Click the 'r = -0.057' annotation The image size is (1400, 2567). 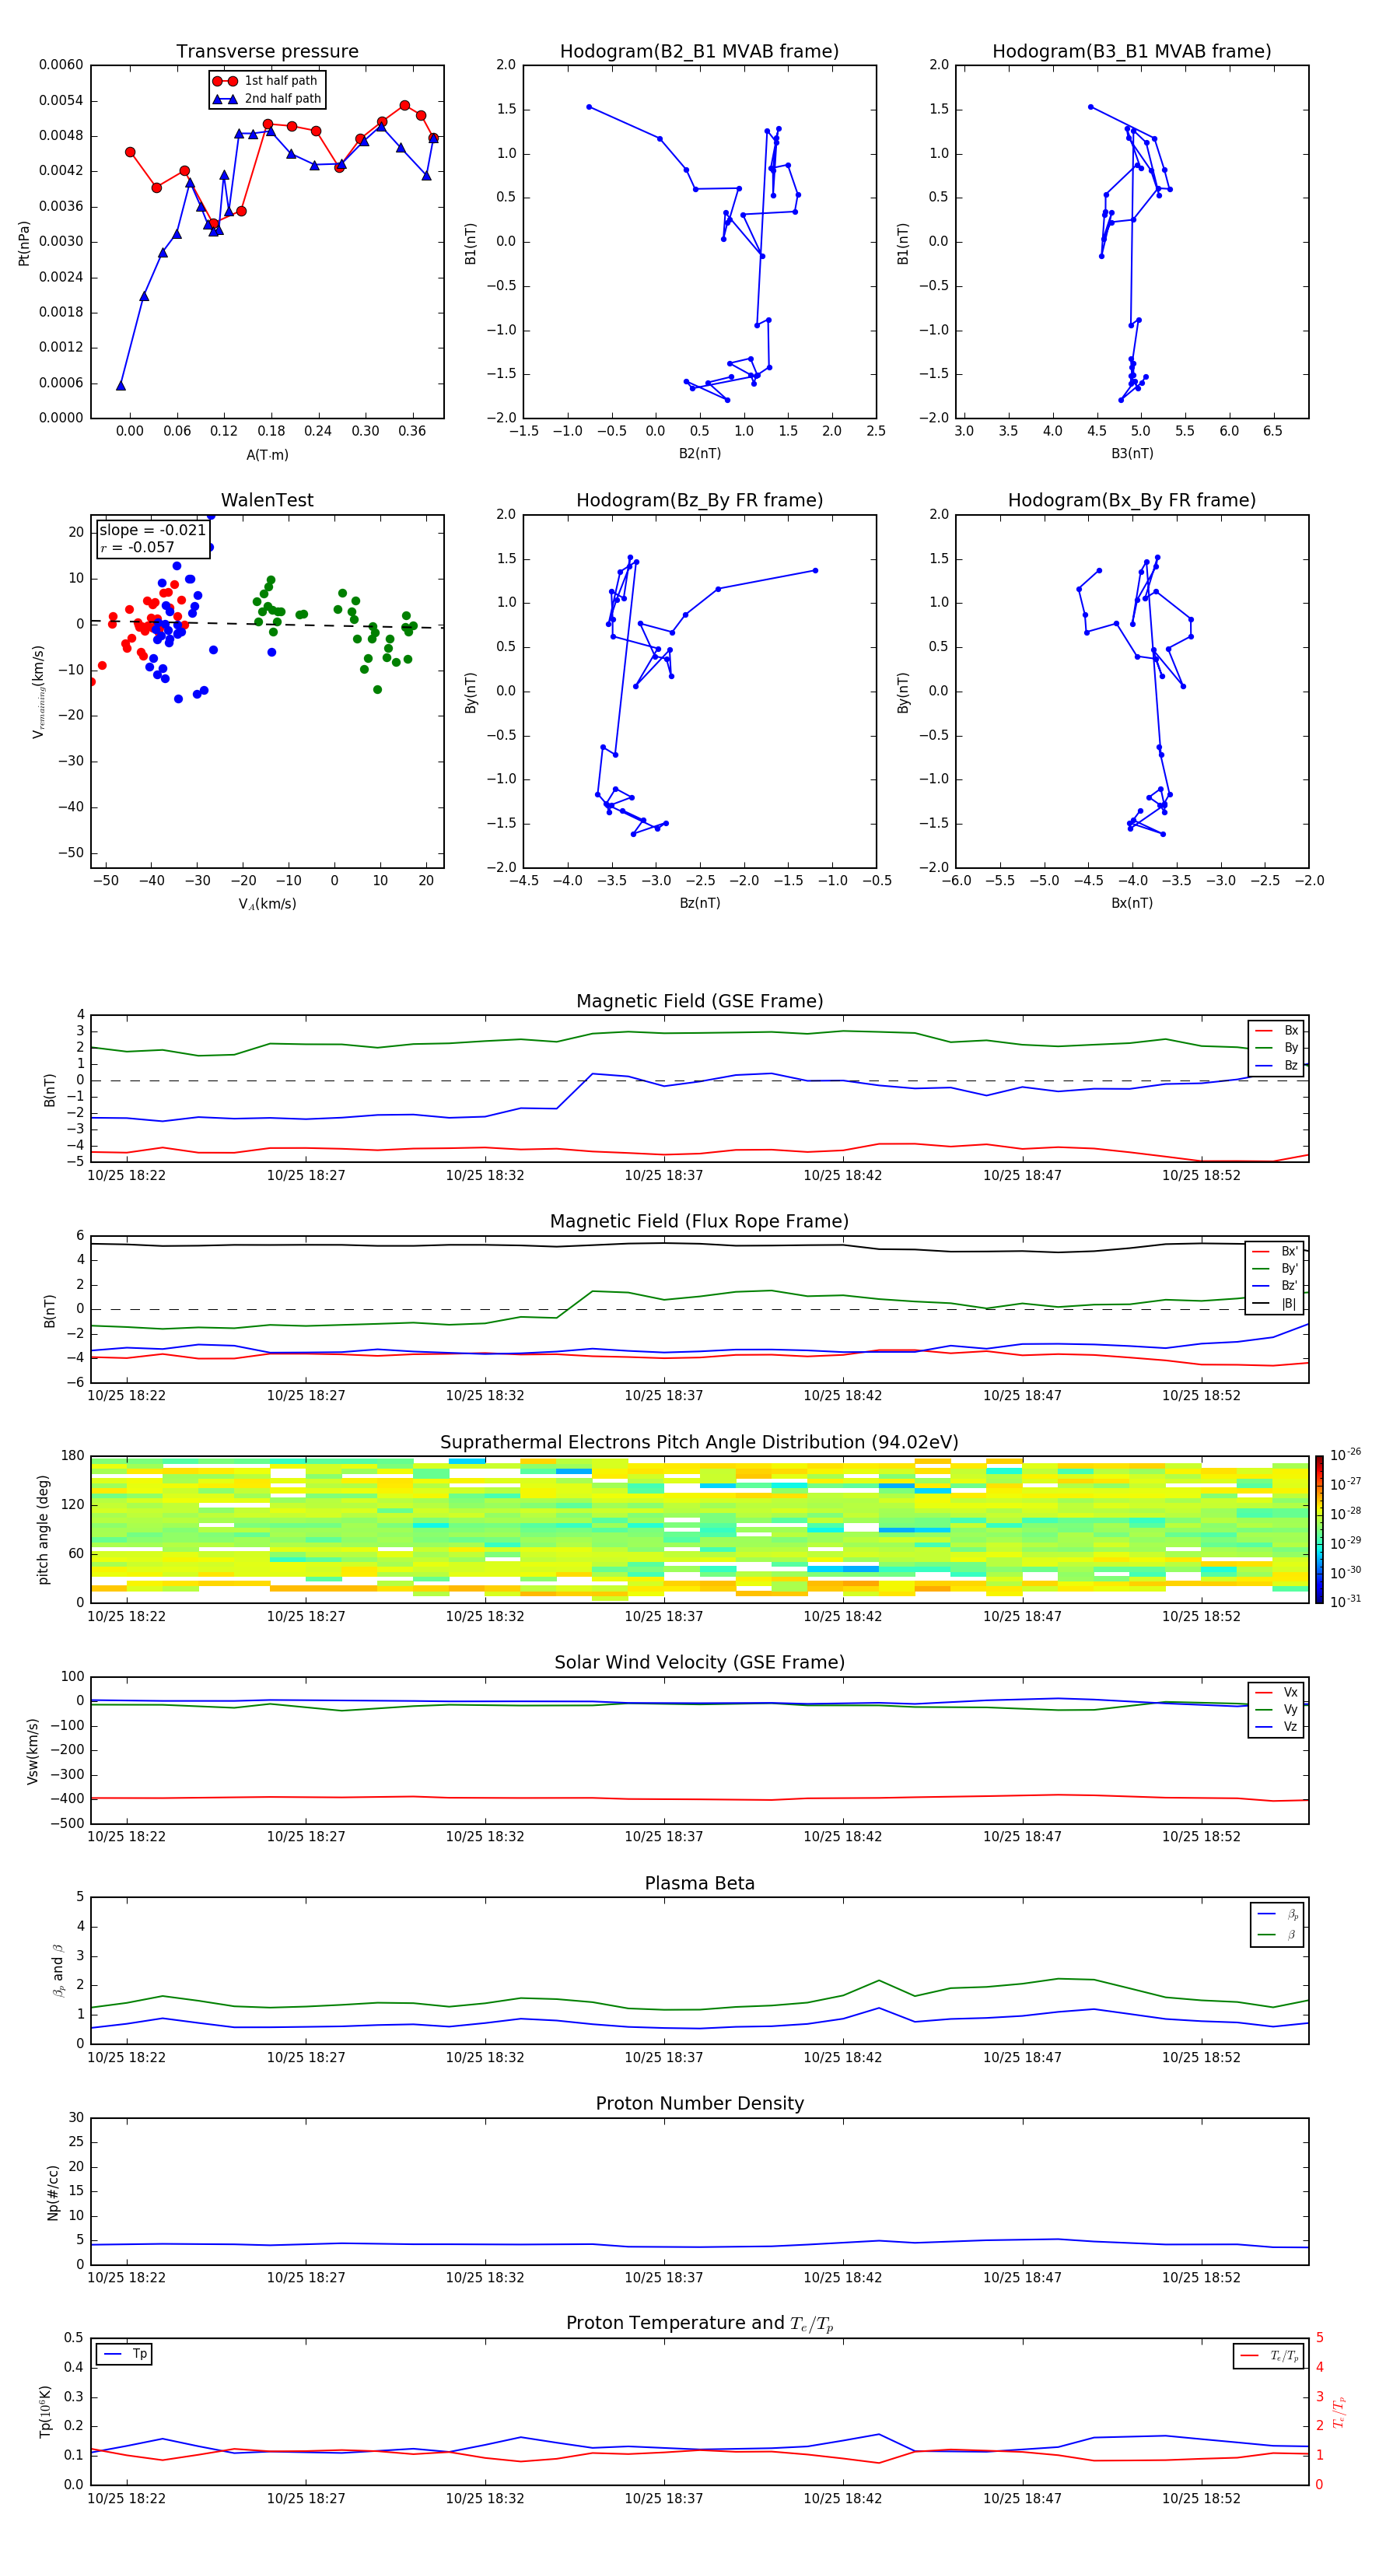(x=138, y=547)
